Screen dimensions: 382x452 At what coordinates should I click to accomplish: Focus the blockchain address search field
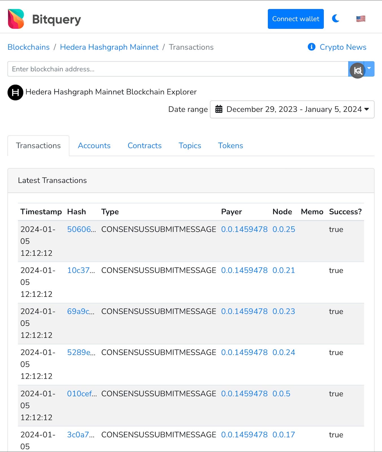tap(178, 69)
